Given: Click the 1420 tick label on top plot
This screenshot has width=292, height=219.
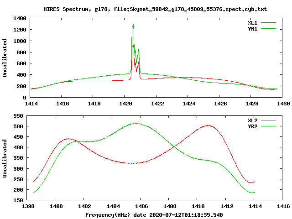Looking at the screenshot, I should 125,104.
